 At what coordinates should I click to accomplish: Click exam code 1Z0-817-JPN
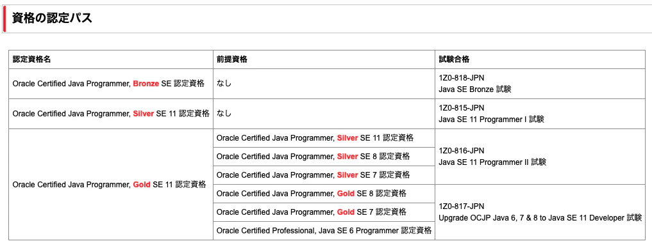(x=462, y=206)
